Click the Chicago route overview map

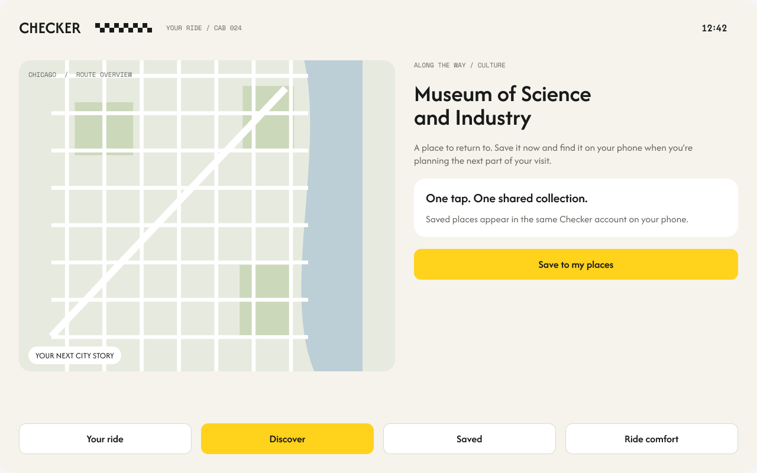click(x=207, y=216)
